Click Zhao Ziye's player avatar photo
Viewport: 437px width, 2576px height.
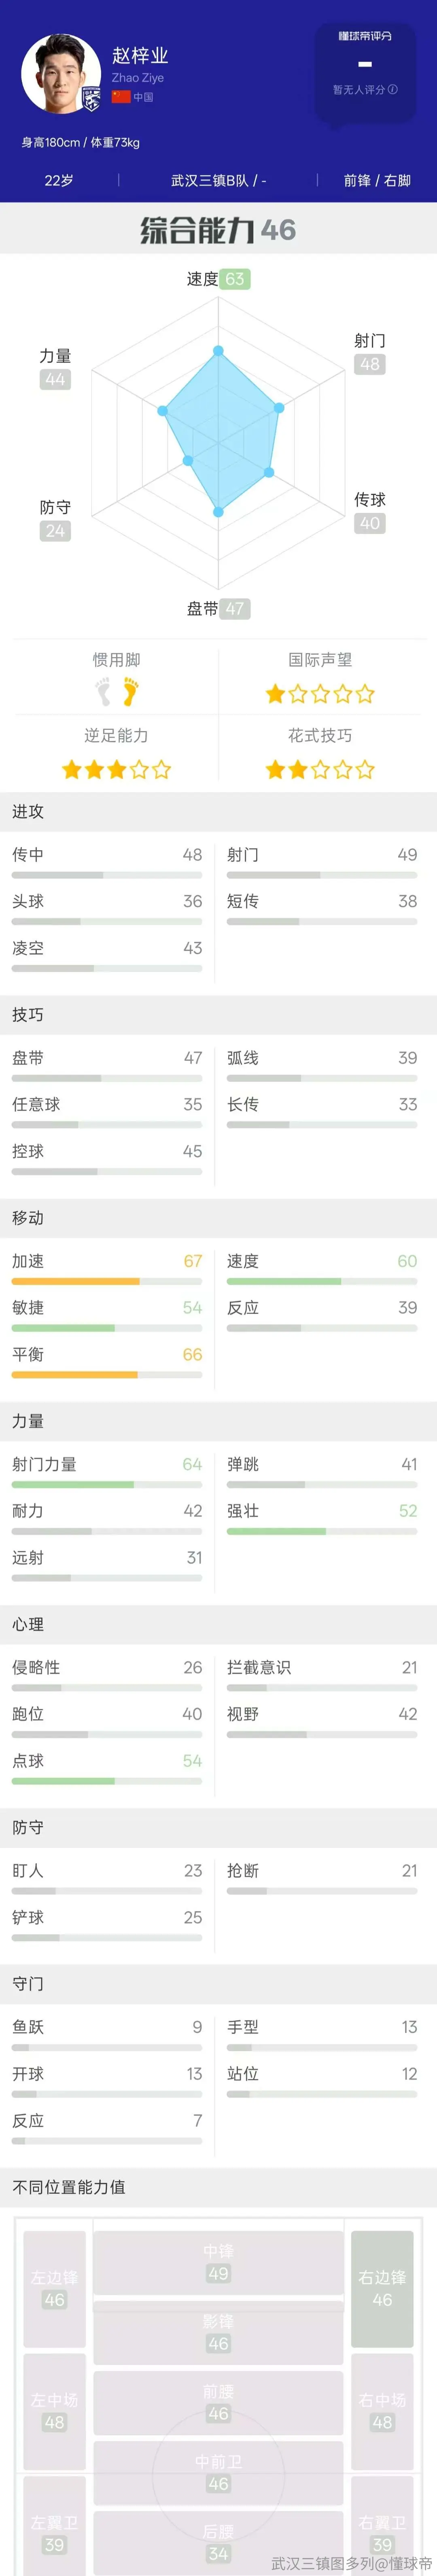pyautogui.click(x=61, y=74)
